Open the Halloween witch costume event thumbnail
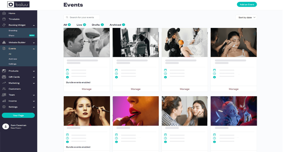 185,42
